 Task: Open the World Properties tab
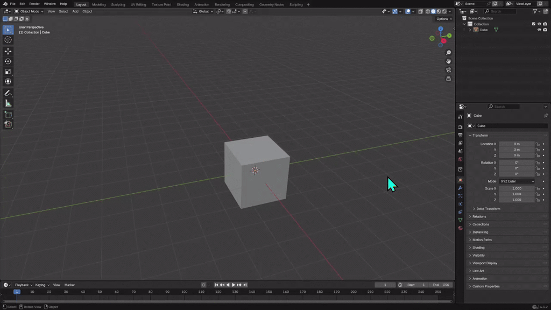pos(460,158)
